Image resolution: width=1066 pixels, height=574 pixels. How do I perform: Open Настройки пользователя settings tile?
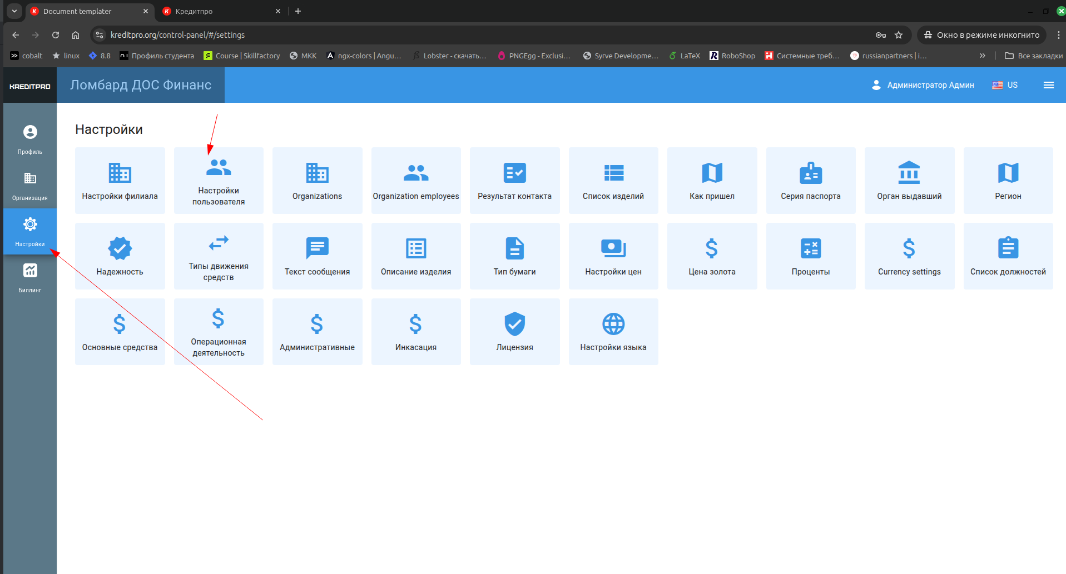[219, 181]
